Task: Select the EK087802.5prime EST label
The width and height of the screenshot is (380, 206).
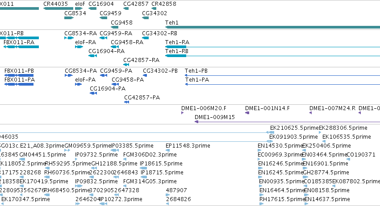Action: (x=356, y=181)
